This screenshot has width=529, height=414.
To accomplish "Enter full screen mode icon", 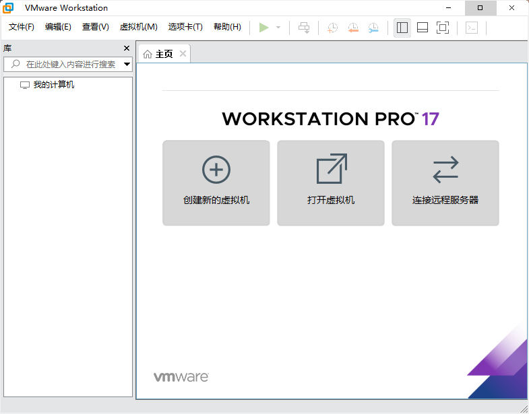I will (443, 28).
